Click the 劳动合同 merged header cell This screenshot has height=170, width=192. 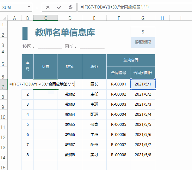click(x=131, y=60)
